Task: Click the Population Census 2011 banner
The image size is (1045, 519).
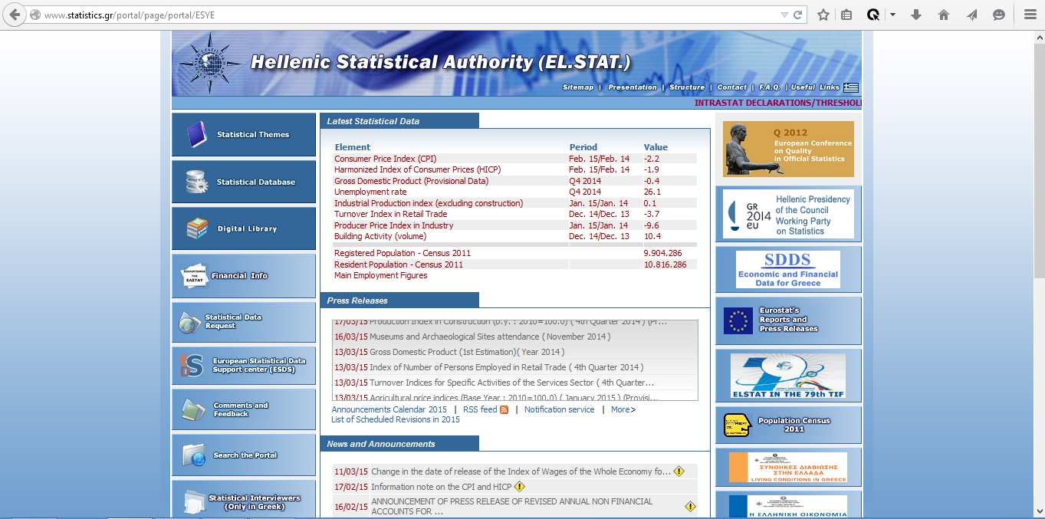Action: tap(788, 425)
